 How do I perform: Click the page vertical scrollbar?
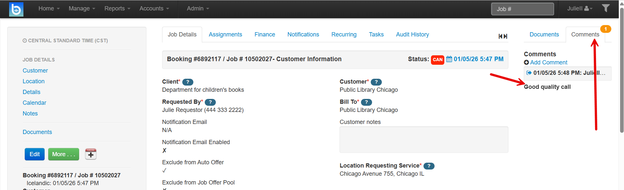[622, 70]
